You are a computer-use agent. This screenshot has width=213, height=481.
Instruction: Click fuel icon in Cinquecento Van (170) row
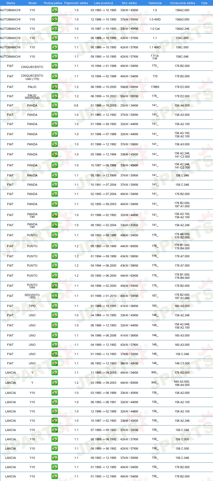pyautogui.click(x=54, y=76)
